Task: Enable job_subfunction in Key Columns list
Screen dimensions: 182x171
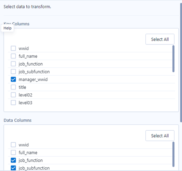Action: tap(13, 71)
